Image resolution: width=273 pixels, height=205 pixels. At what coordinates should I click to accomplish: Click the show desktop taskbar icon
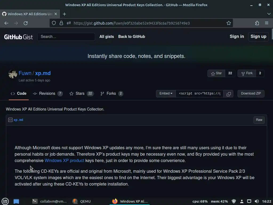point(16,201)
